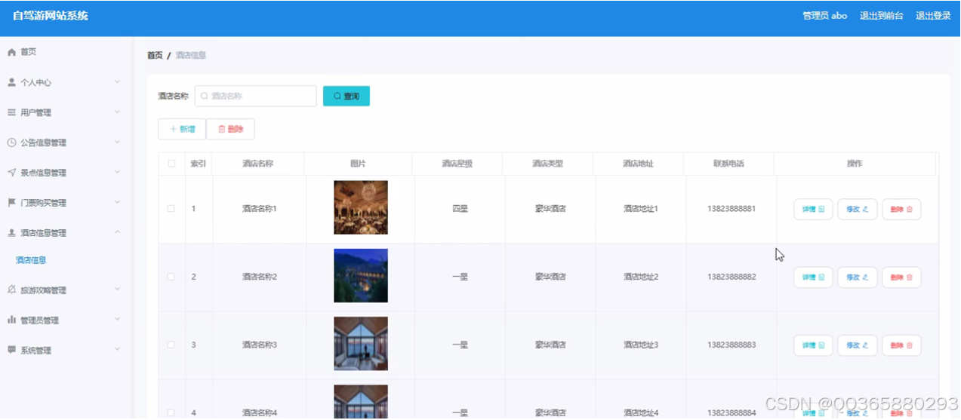The height and width of the screenshot is (420, 961).
Task: Click 管理员 abo in the header
Action: click(x=824, y=16)
